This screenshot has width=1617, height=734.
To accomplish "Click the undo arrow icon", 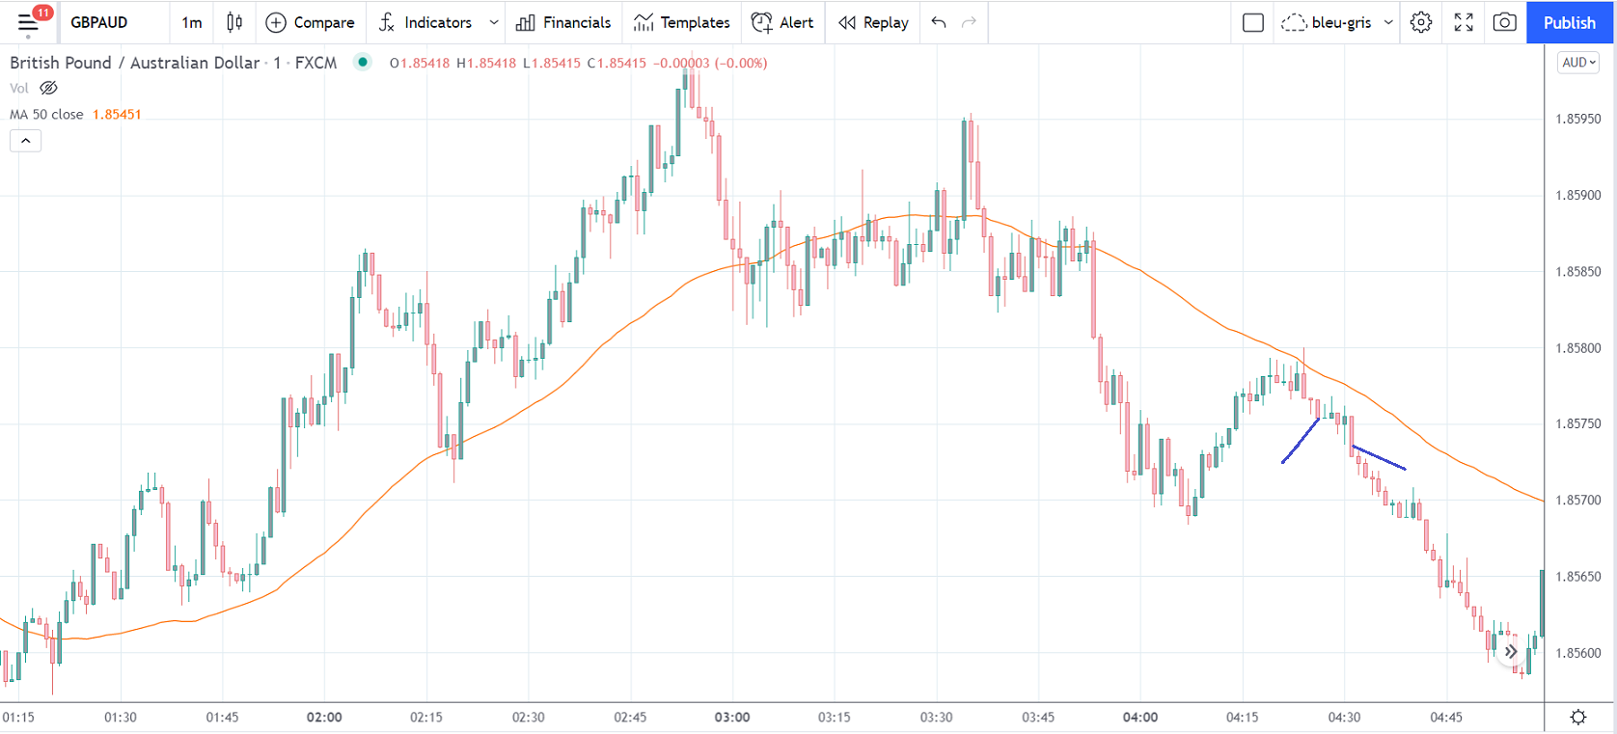I will 939,22.
